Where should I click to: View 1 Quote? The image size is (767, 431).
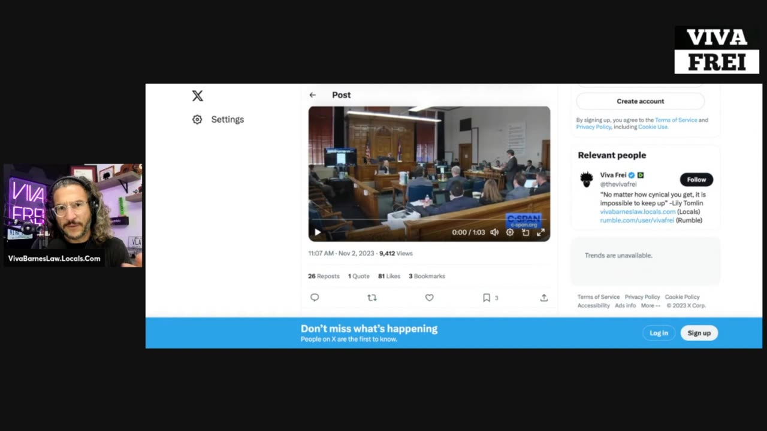(x=359, y=276)
